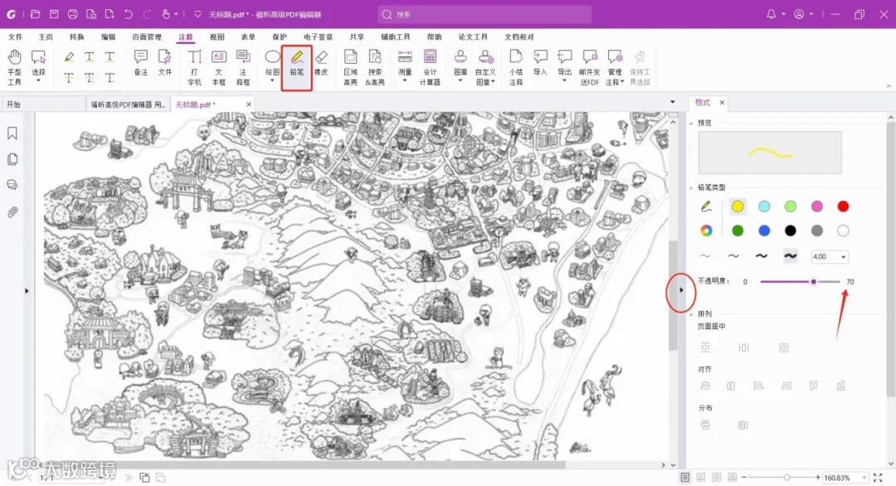
Task: Collapse the right format panel arrow
Action: tap(681, 290)
